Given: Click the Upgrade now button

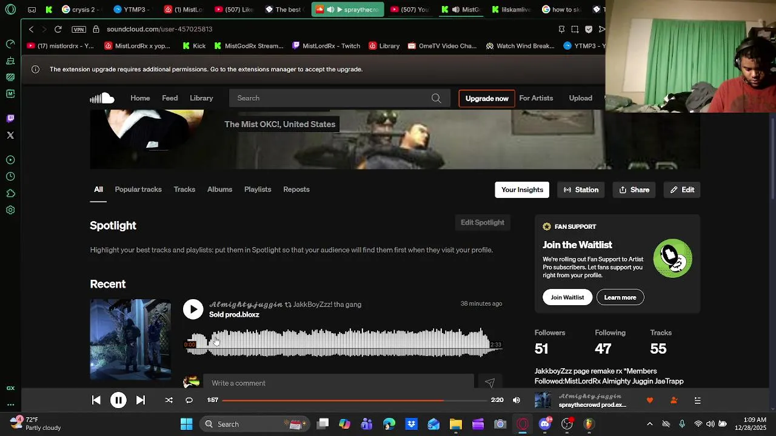Looking at the screenshot, I should 487,99.
